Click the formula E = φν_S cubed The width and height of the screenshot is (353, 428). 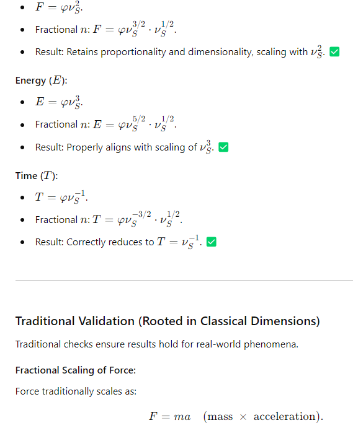click(59, 102)
